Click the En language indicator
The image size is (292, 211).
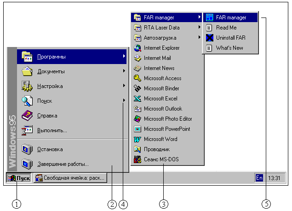(259, 178)
